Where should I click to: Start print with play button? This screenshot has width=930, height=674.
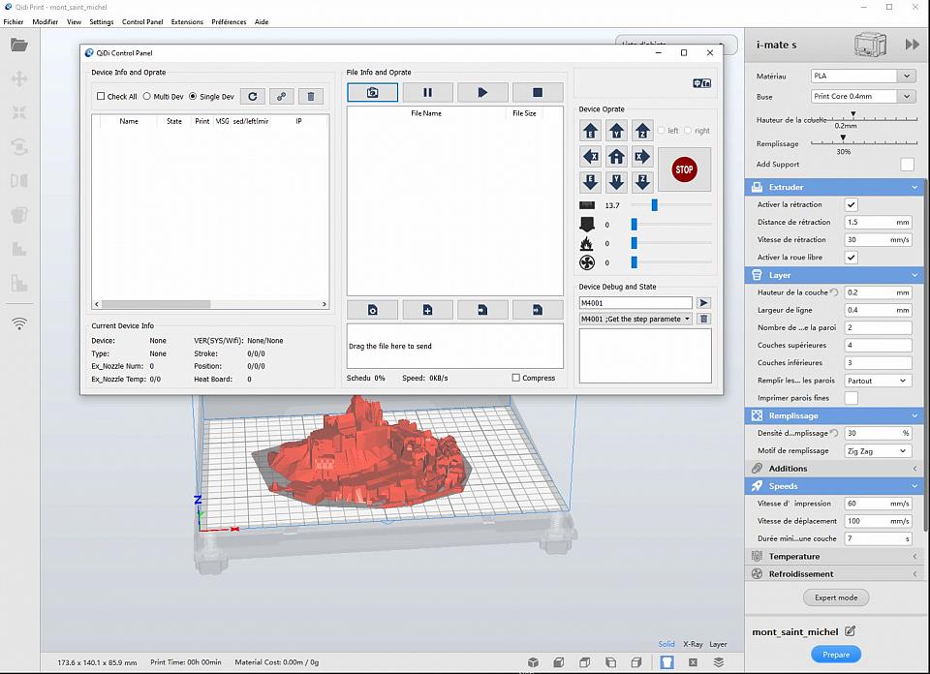pyautogui.click(x=482, y=92)
